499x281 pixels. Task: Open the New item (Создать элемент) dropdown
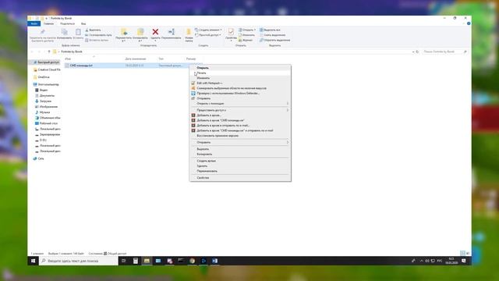(208, 30)
